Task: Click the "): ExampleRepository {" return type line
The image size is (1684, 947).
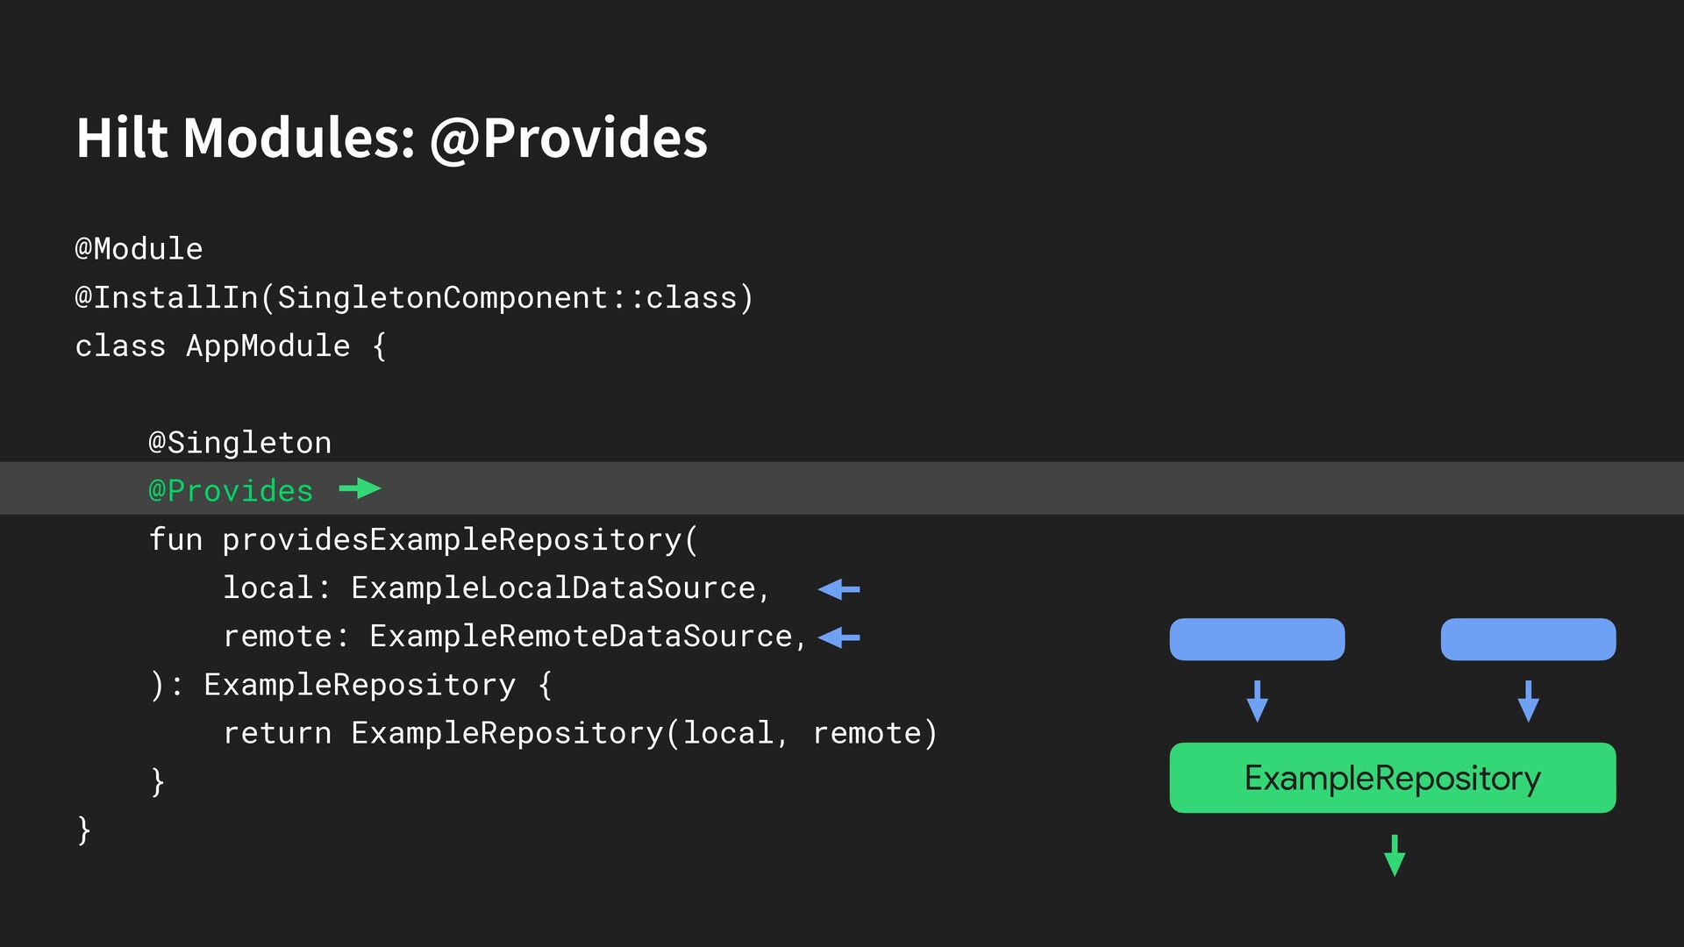Action: pyautogui.click(x=351, y=685)
